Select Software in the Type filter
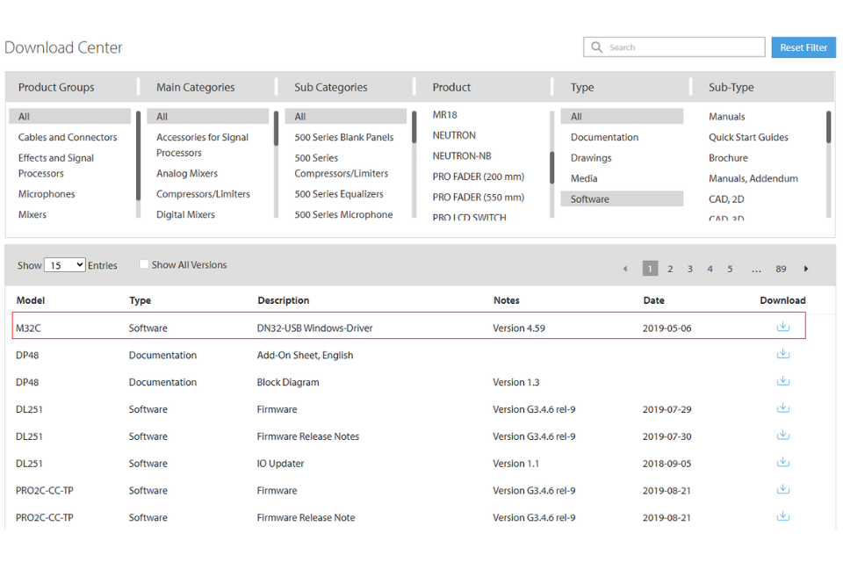Image resolution: width=843 pixels, height=562 pixels. click(589, 199)
